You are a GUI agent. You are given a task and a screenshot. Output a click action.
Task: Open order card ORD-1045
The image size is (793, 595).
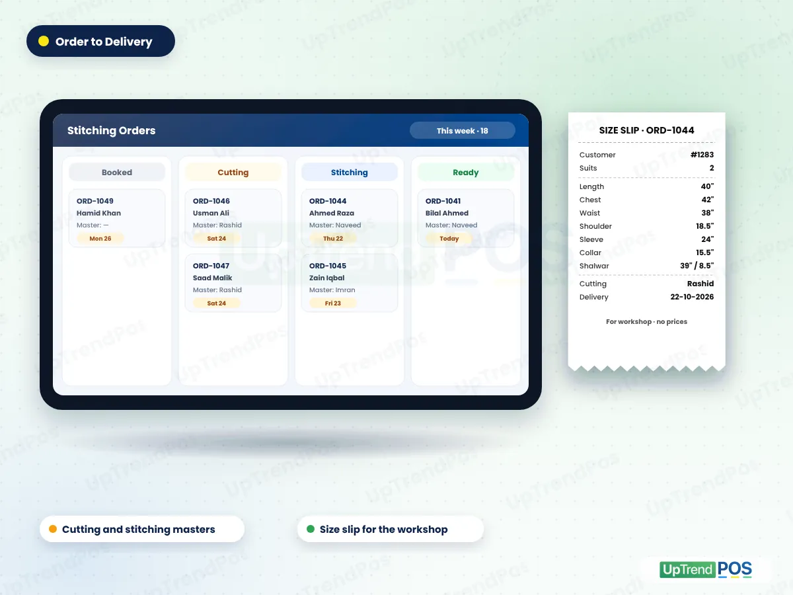350,284
